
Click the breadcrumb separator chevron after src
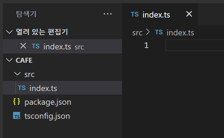point(148,32)
